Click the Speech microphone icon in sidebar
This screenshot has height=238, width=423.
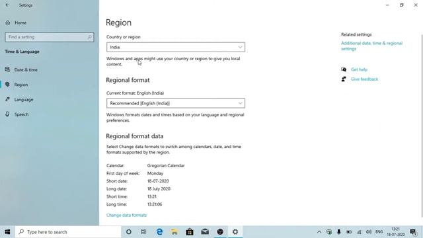[x=7, y=114]
